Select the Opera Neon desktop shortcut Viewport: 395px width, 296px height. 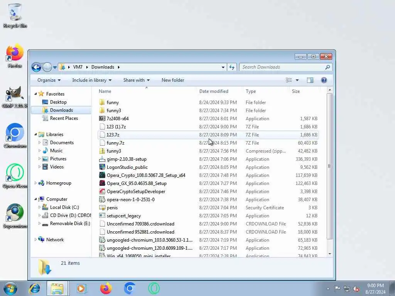point(15,176)
